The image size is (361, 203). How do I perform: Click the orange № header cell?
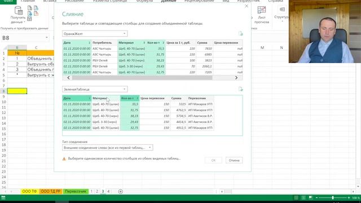point(17,53)
